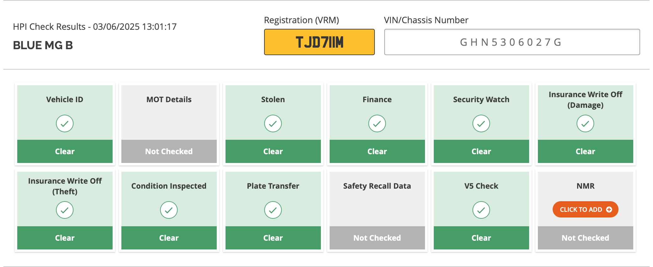Open Safety Recall Data Not Checked bar

coord(377,238)
